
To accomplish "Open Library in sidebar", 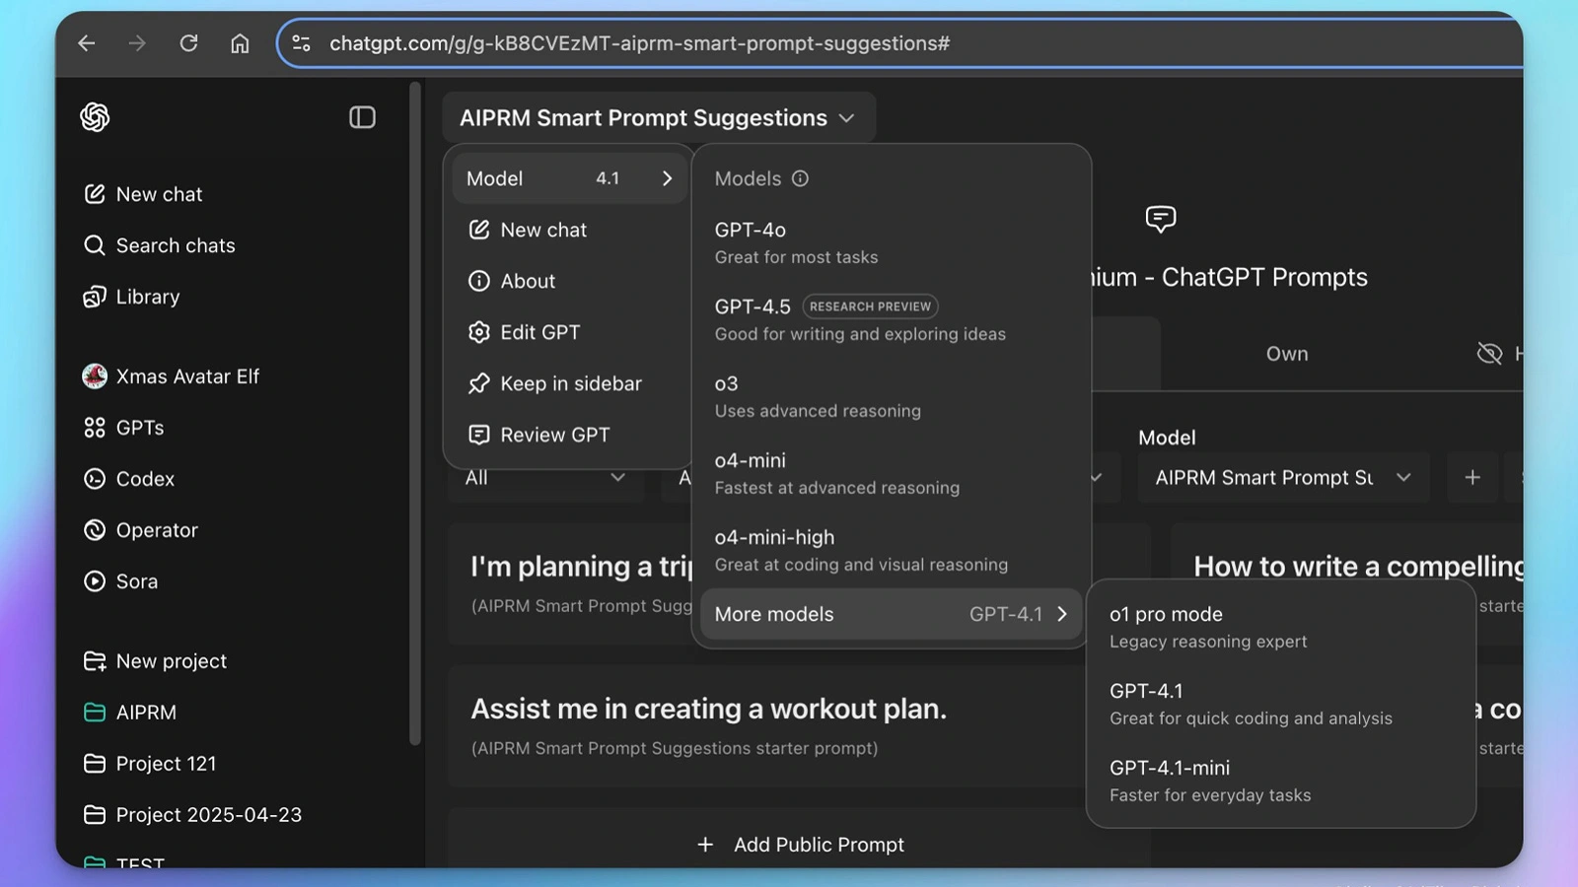I will pos(132,297).
